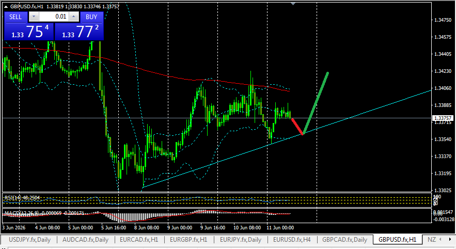Image resolution: width=456 pixels, height=249 pixels.
Task: Click the SELL button
Action: point(15,17)
